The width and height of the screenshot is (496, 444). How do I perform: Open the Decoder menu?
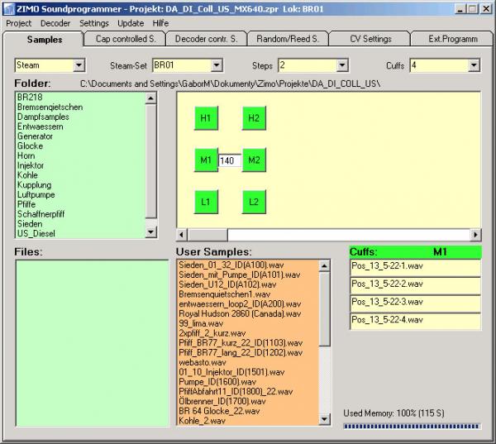pyautogui.click(x=55, y=23)
